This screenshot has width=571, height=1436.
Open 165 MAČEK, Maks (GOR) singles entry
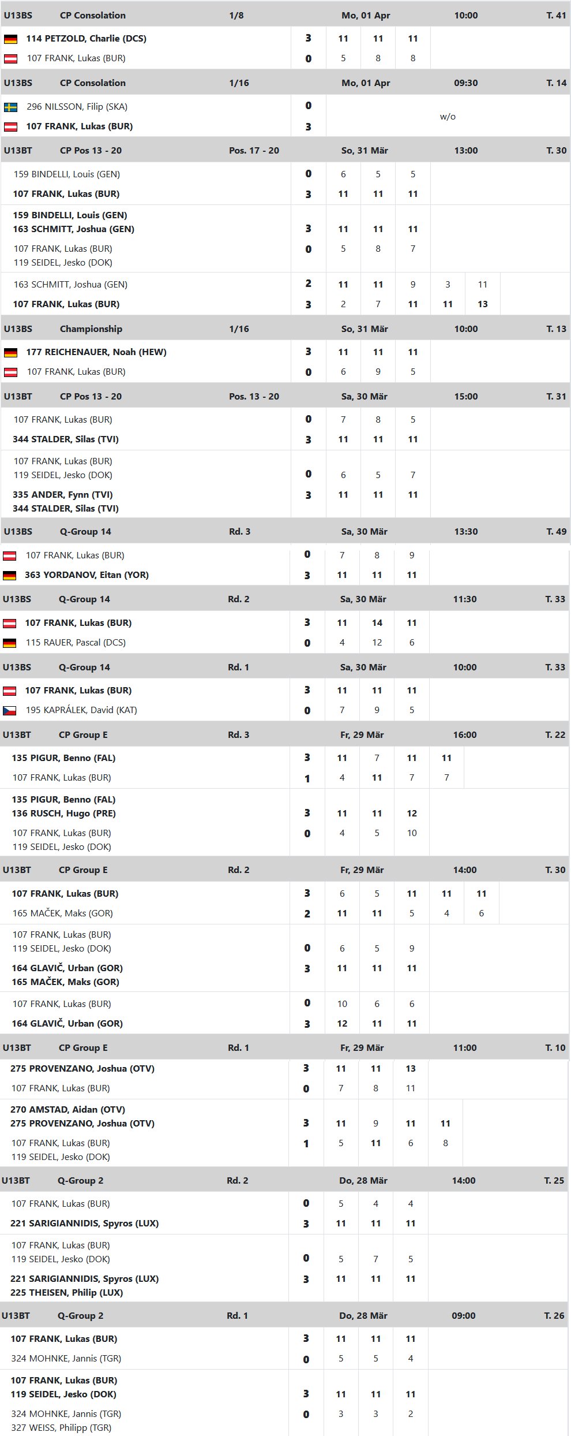(62, 913)
